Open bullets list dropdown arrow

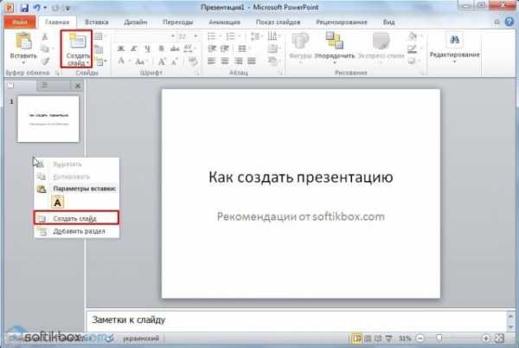(220, 36)
